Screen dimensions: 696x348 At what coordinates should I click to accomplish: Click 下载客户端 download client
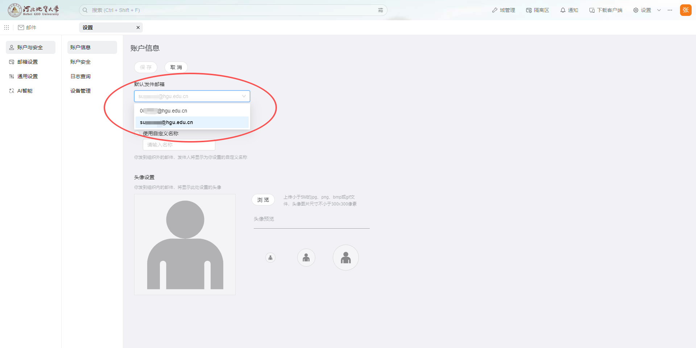tap(605, 10)
